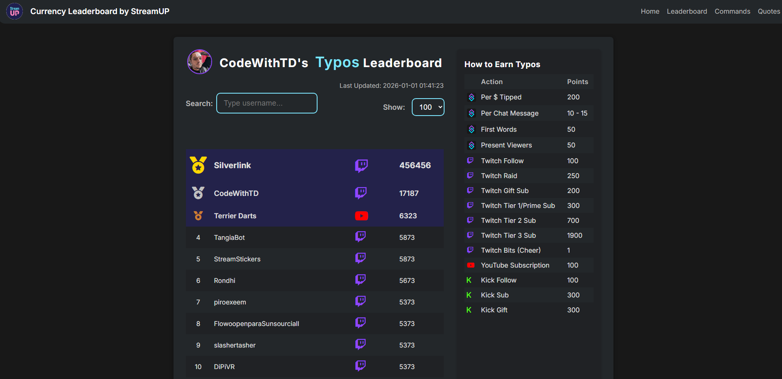Click the silver medal icon beside CodeWithTD
The image size is (782, 379).
coord(198,193)
